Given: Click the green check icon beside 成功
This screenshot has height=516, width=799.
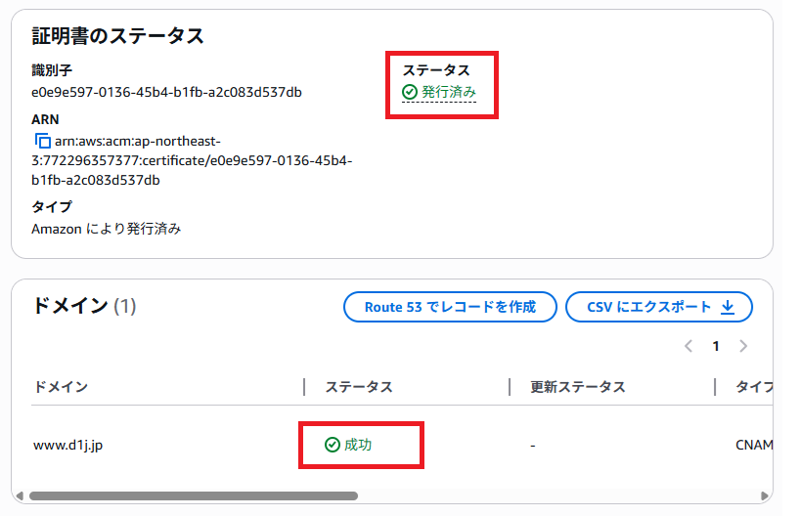Looking at the screenshot, I should point(333,445).
